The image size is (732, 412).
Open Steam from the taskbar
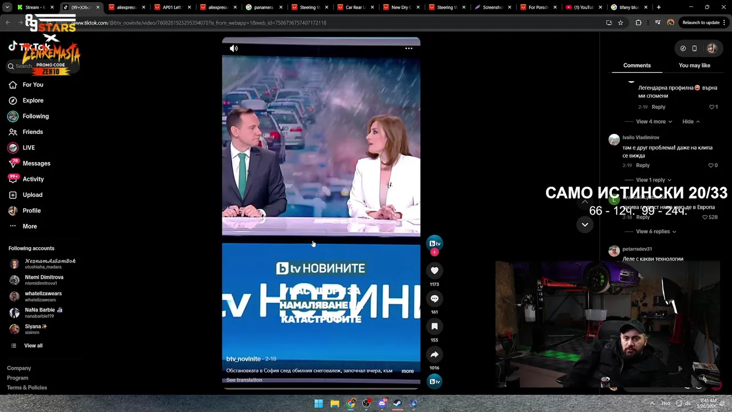click(x=397, y=403)
